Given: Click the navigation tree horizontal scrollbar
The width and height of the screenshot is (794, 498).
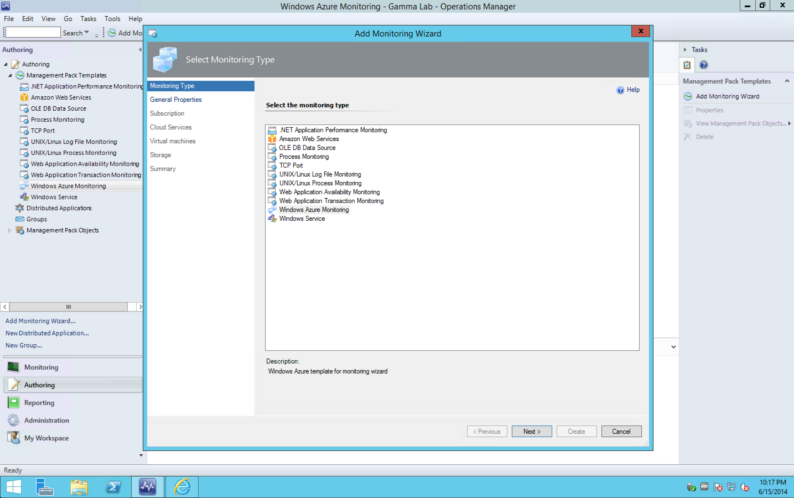Looking at the screenshot, I should pyautogui.click(x=69, y=307).
